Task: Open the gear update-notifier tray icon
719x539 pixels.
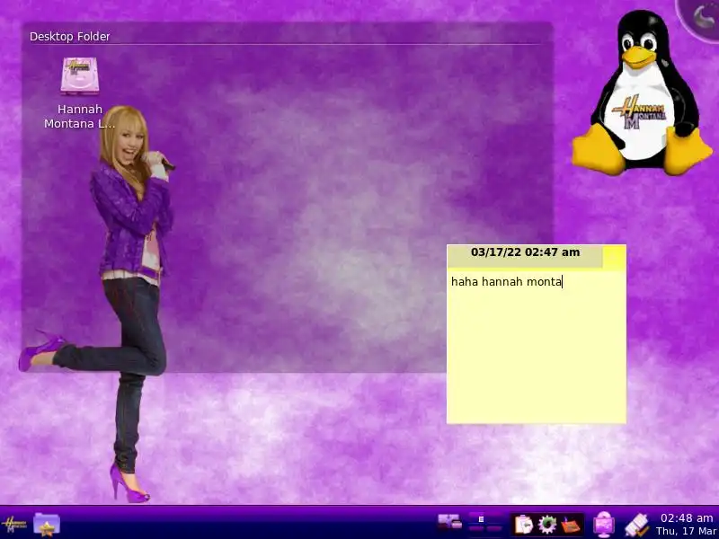Action: point(547,525)
